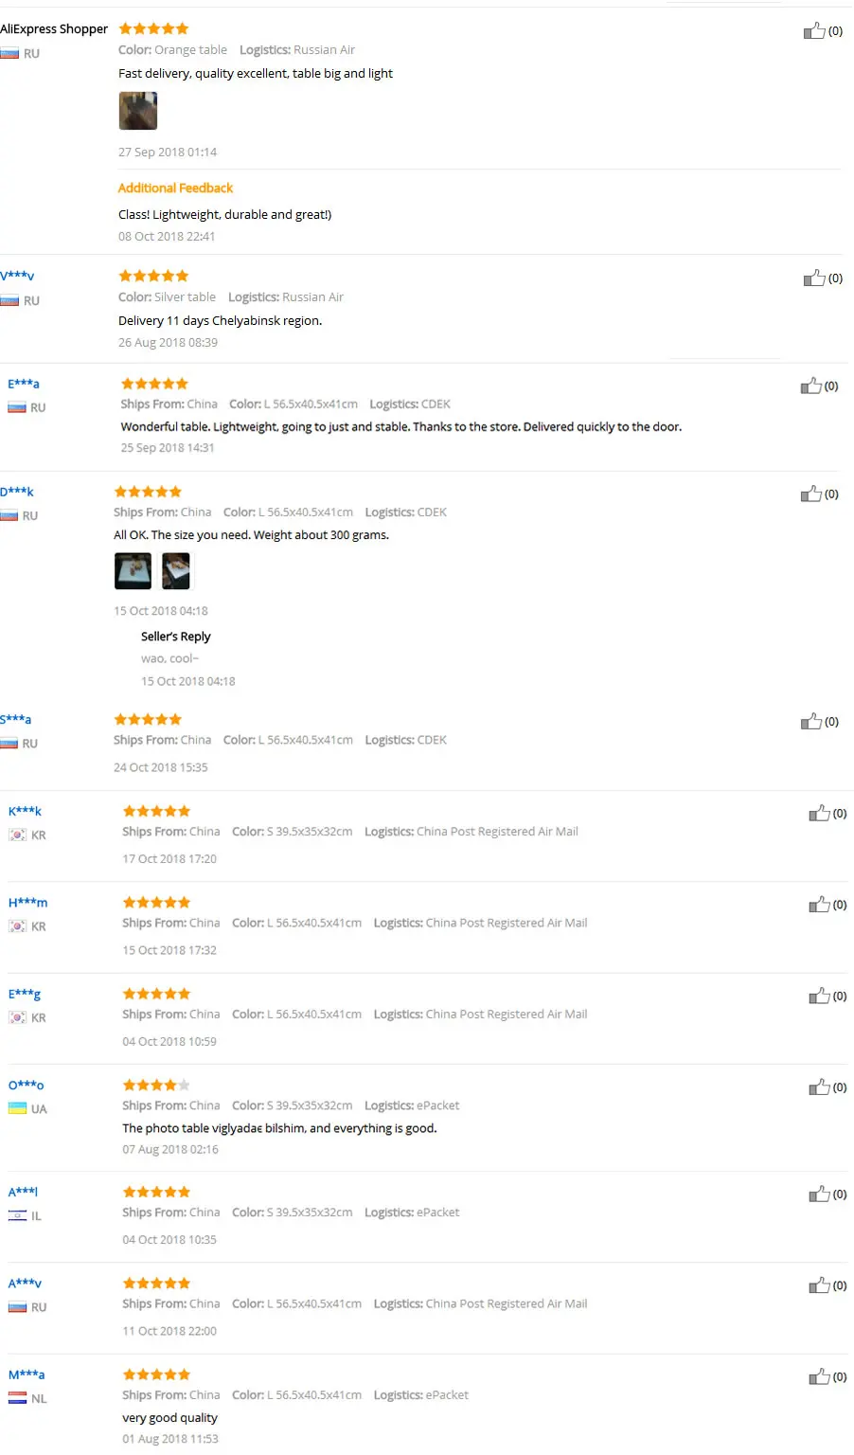The width and height of the screenshot is (854, 1455).
Task: Click the five-star rating on A***v's review
Action: [x=156, y=1284]
